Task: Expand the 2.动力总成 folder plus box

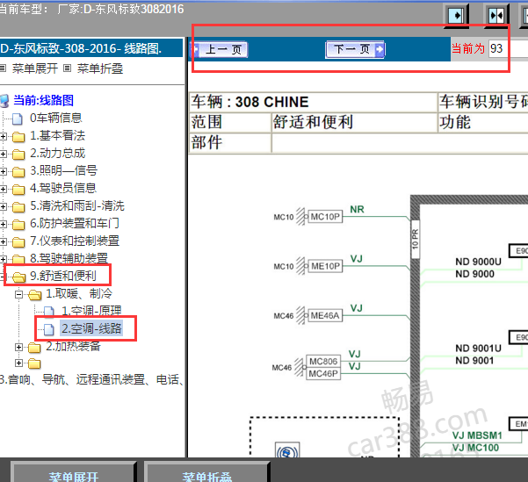Action: 3,154
